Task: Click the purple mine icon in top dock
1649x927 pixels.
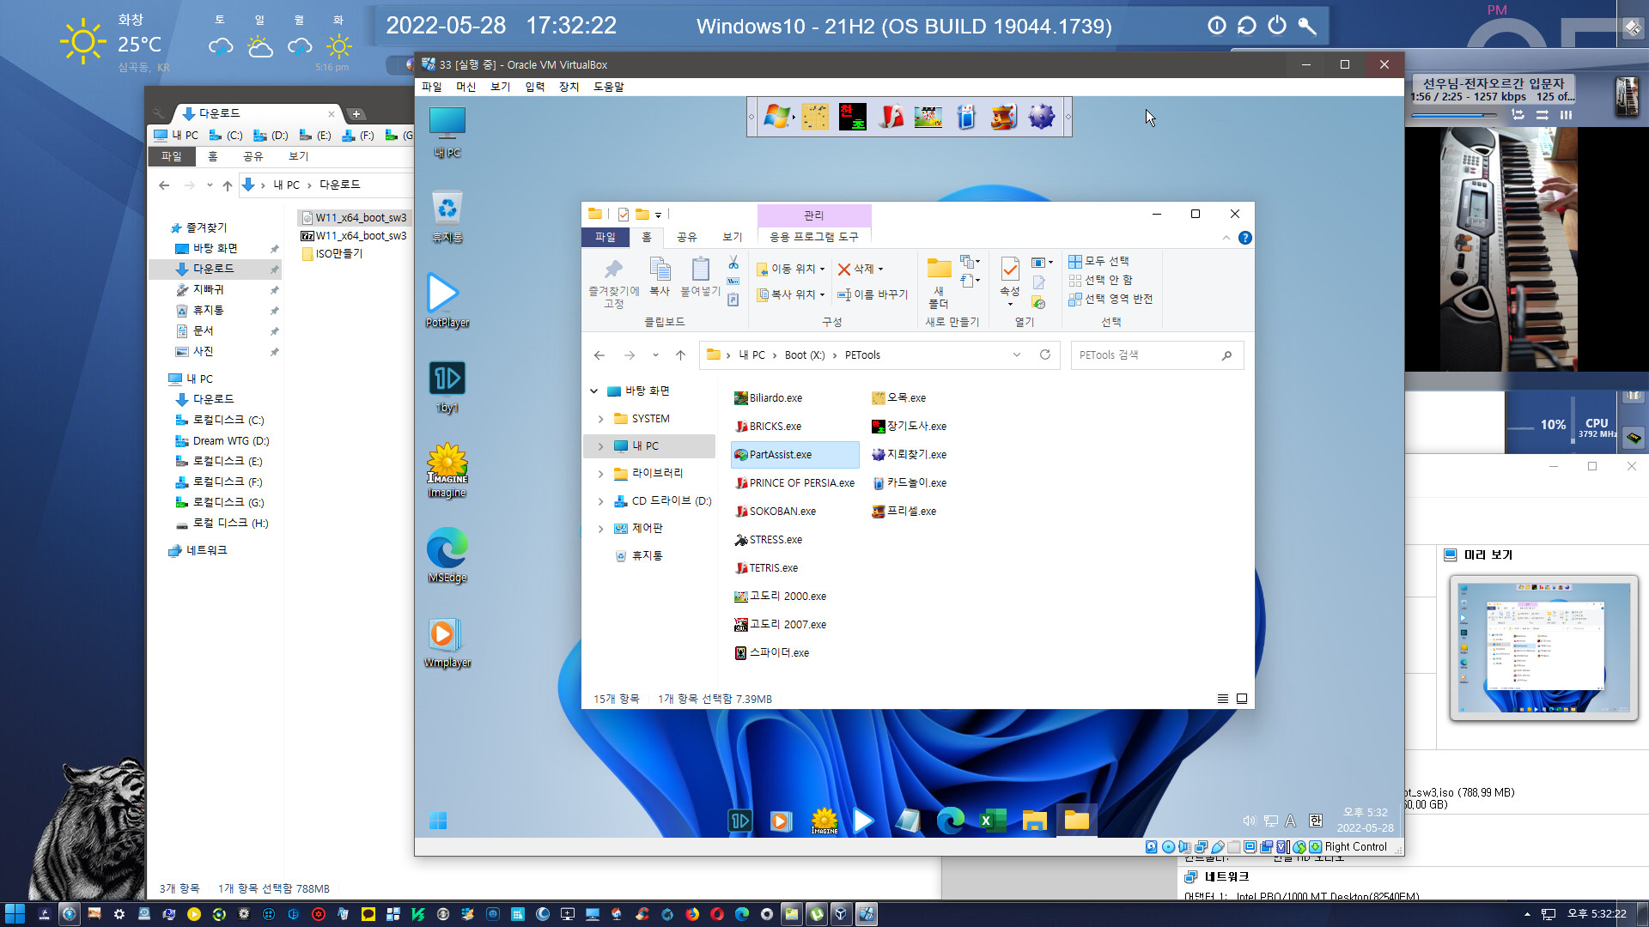Action: (1041, 116)
